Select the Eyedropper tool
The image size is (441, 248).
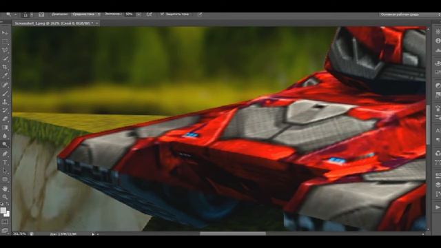5,75
